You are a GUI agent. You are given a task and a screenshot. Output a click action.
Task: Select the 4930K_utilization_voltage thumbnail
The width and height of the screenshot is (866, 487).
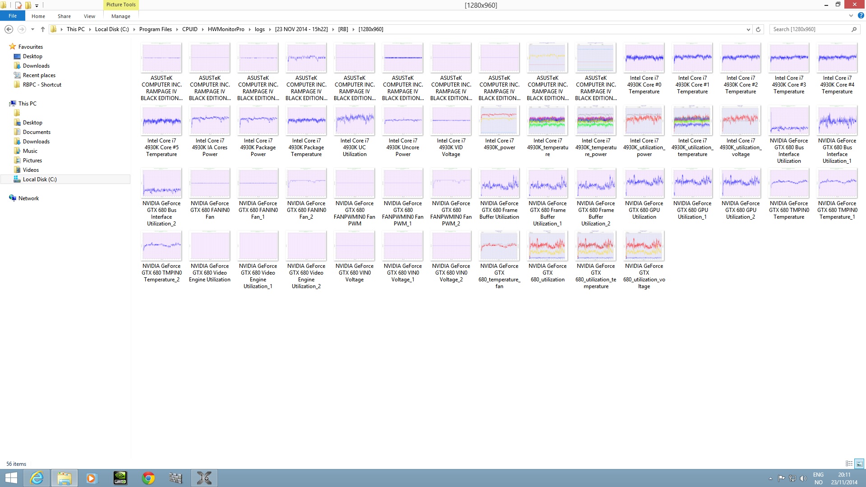coord(741,120)
